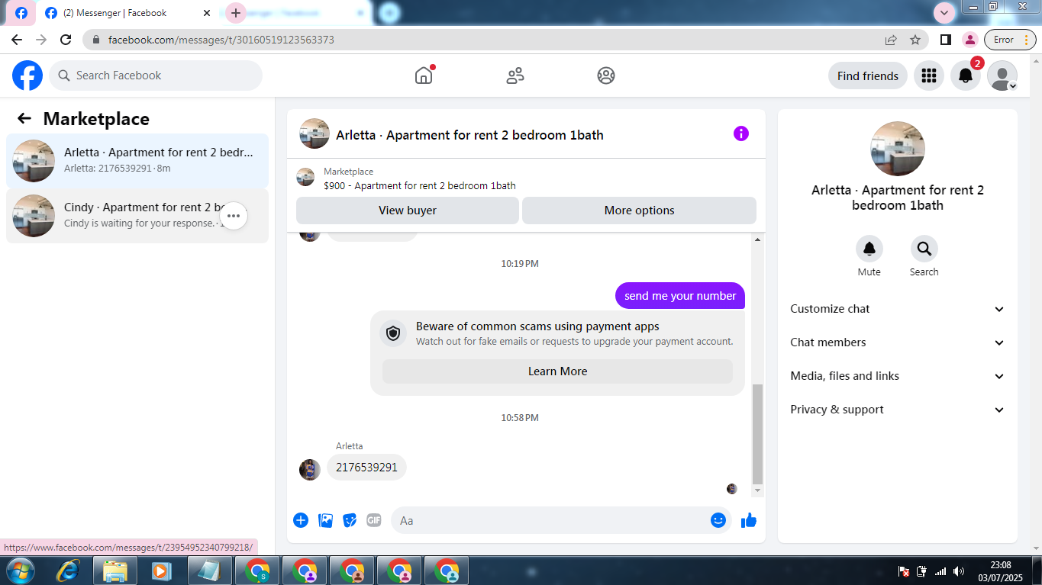Open Windows Media Player from taskbar
Screen dimensions: 1042x585
[x=161, y=571]
